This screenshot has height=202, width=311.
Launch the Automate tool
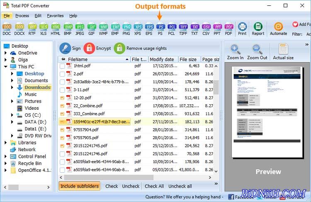coord(279,29)
